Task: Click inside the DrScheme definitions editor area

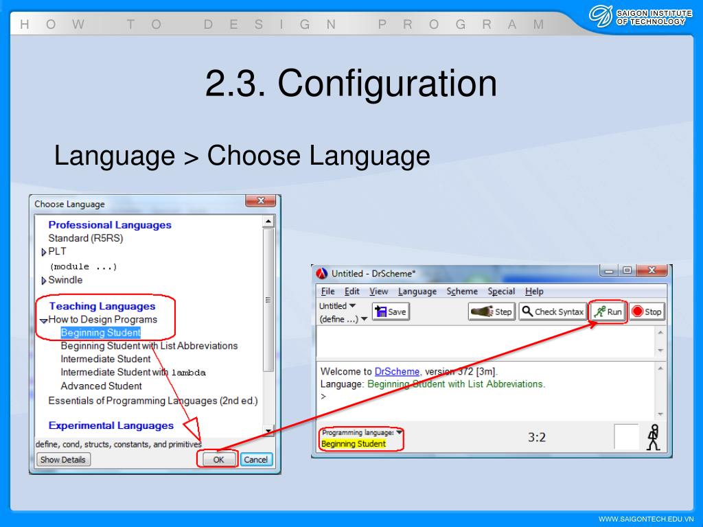Action: tap(486, 342)
